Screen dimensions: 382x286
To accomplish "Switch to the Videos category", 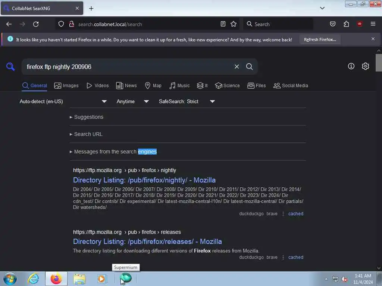I will pyautogui.click(x=97, y=86).
